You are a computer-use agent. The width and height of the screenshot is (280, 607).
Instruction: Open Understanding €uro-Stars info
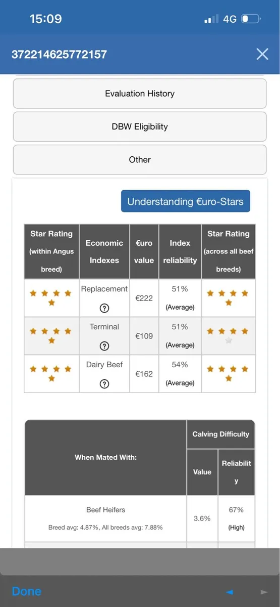(185, 201)
